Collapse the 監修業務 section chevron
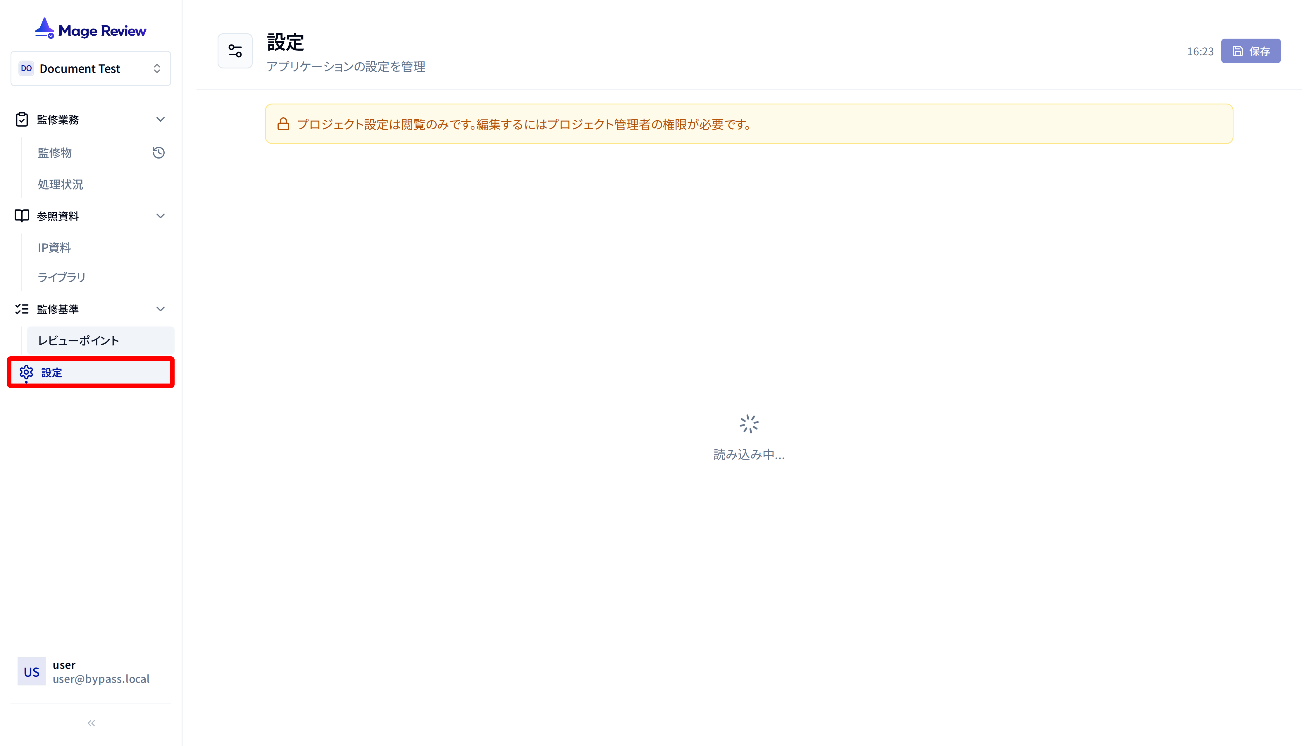Viewport: 1316px width, 746px height. (160, 119)
